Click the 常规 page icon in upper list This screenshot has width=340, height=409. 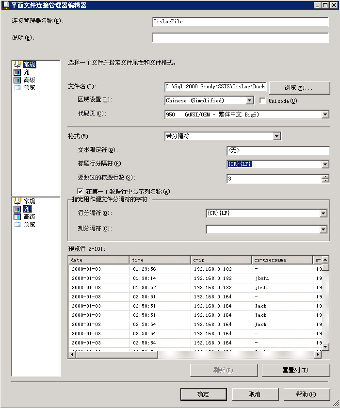17,64
